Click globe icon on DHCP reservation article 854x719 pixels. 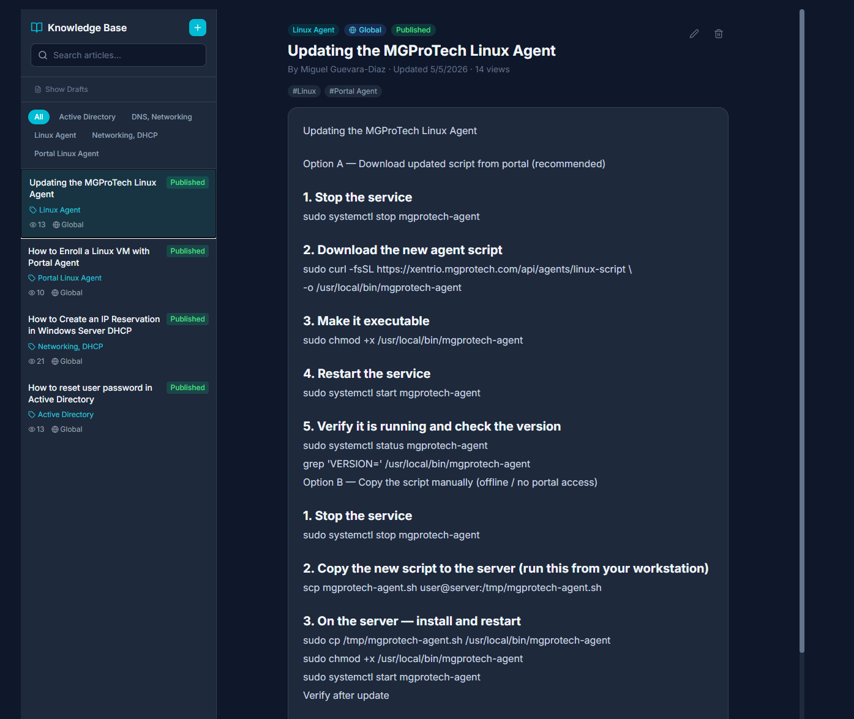point(55,361)
